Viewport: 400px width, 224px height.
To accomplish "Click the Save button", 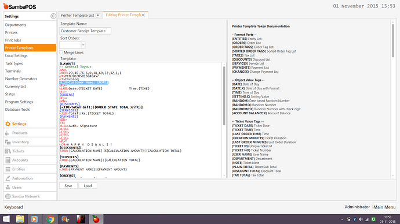I will (x=68, y=186).
